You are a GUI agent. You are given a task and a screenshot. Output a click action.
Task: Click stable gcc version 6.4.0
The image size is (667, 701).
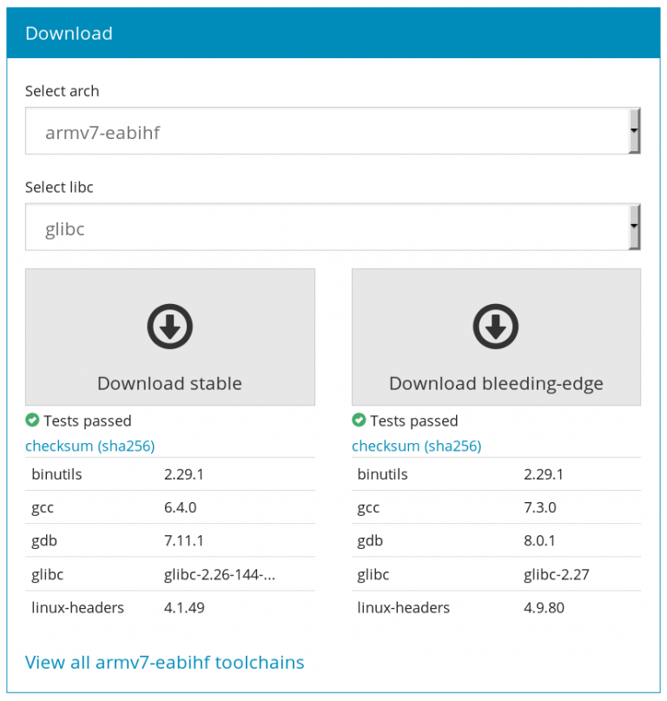(x=180, y=507)
